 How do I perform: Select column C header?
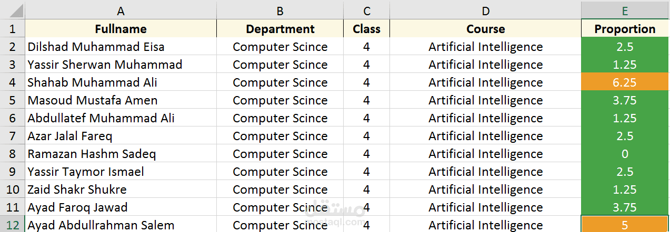(x=367, y=11)
